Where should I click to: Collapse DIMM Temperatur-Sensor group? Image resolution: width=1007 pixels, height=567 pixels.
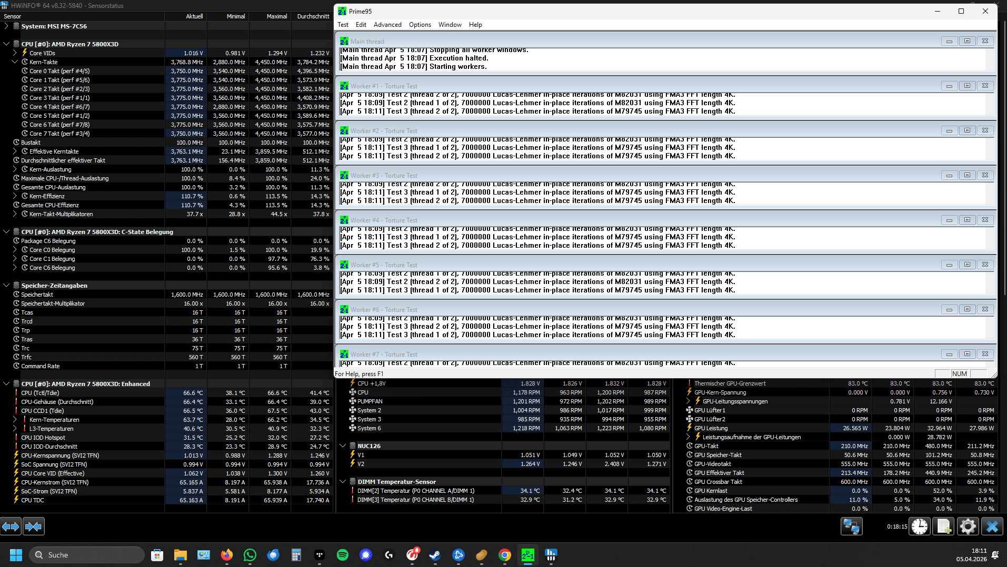(343, 481)
